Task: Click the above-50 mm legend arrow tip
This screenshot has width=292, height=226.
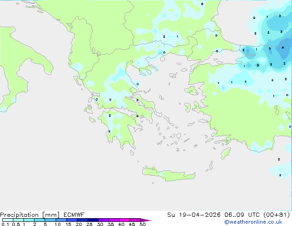Action: (146, 220)
